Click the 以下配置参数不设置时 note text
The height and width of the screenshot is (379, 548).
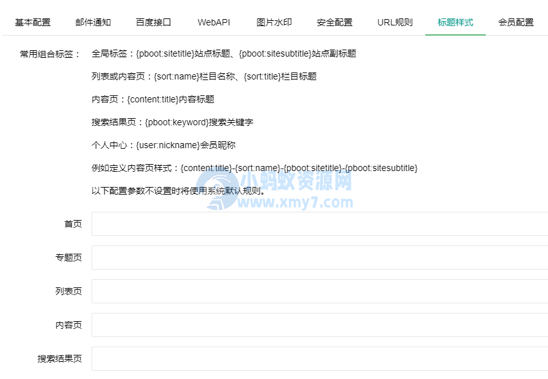coord(178,191)
